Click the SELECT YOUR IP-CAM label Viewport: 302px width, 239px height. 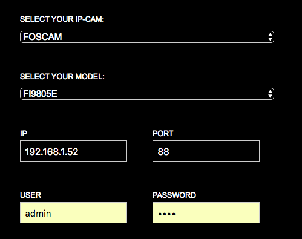[62, 19]
